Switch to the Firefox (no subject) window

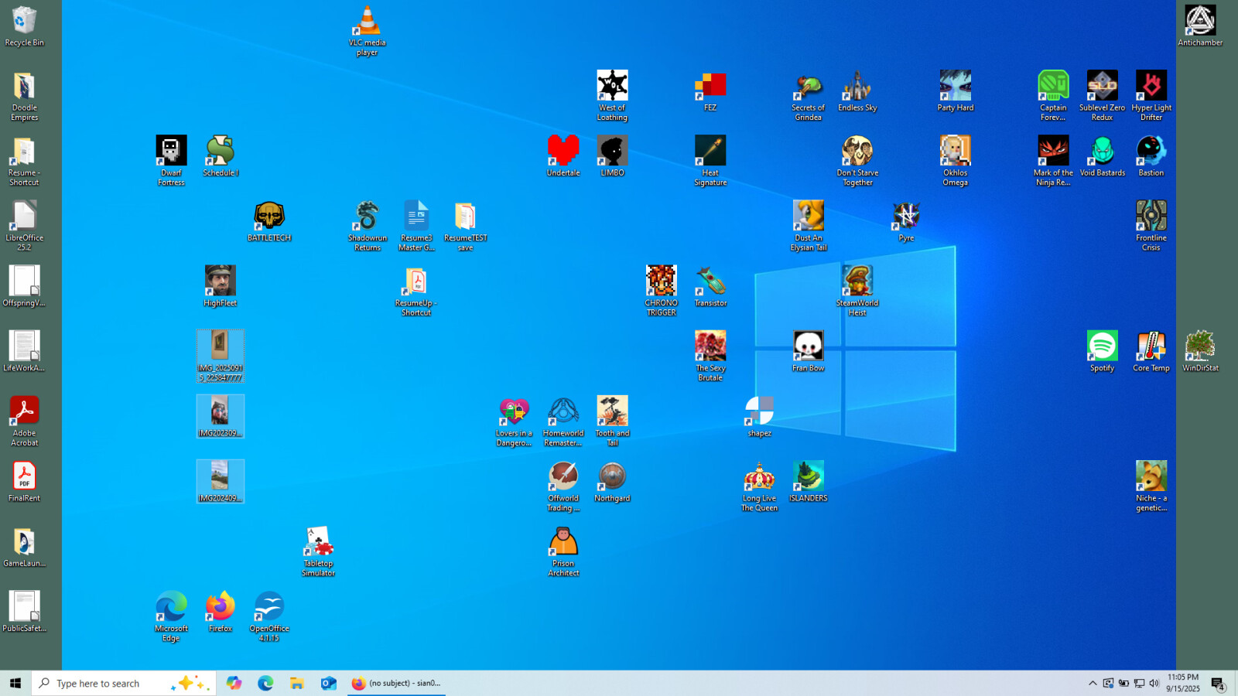click(x=396, y=683)
